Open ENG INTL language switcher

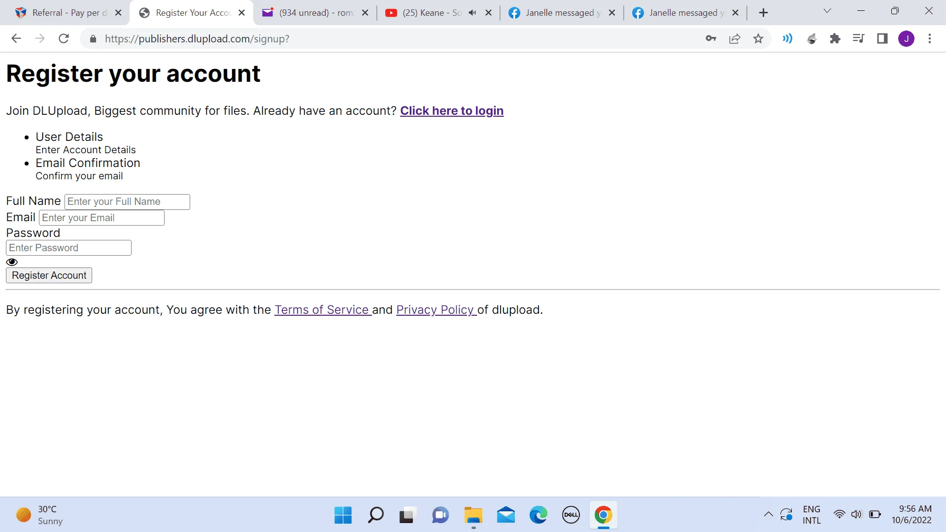coord(811,515)
